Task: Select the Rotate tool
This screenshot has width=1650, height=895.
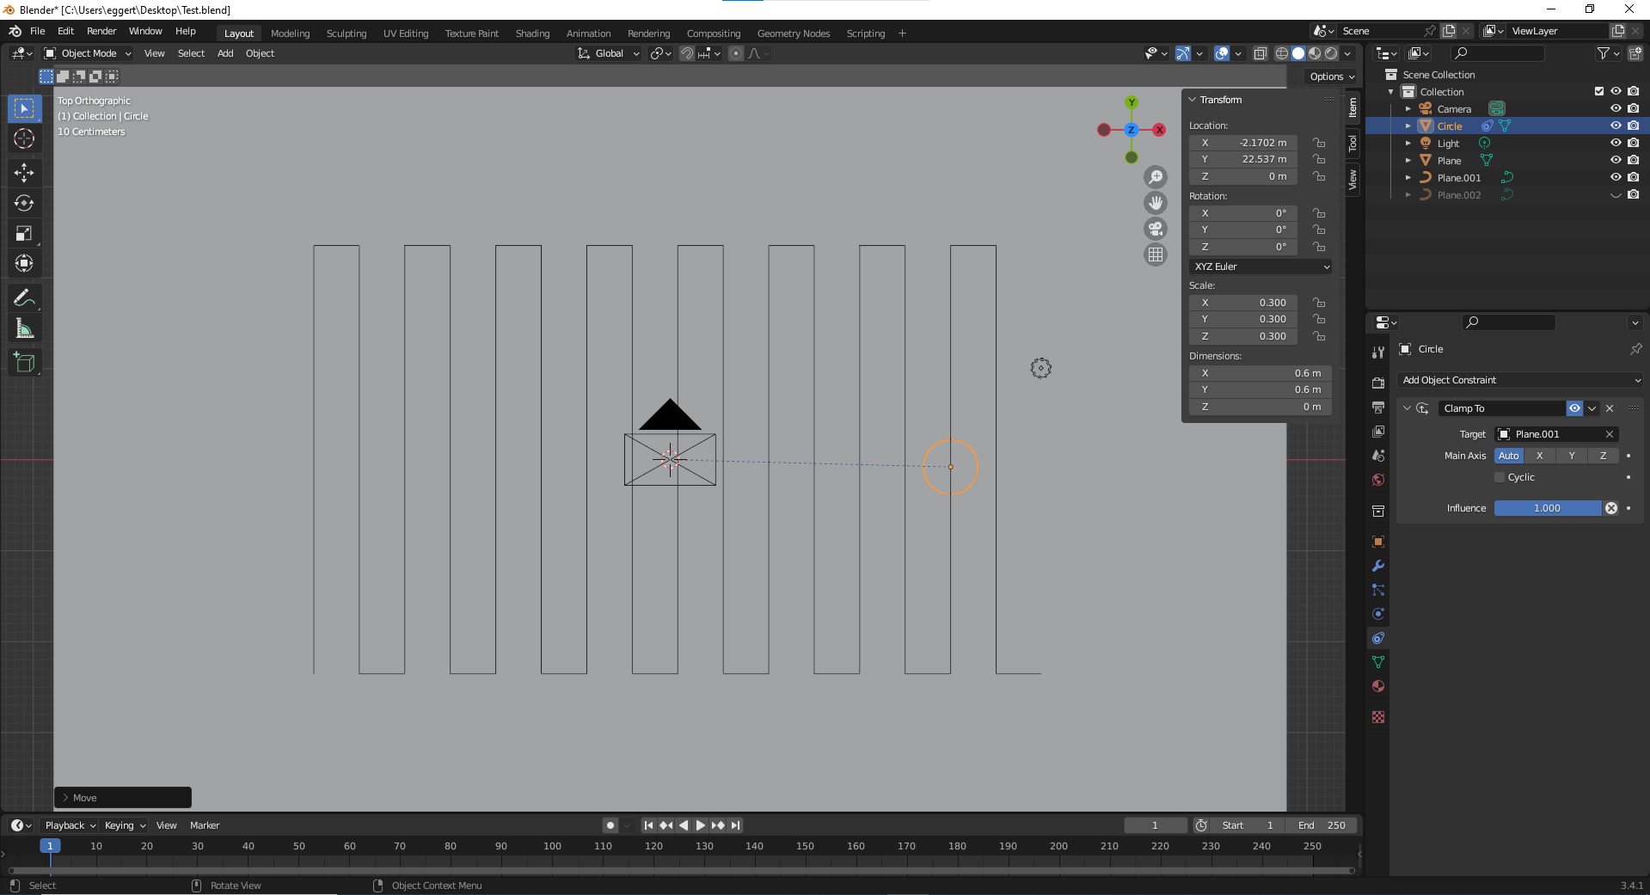Action: (24, 204)
